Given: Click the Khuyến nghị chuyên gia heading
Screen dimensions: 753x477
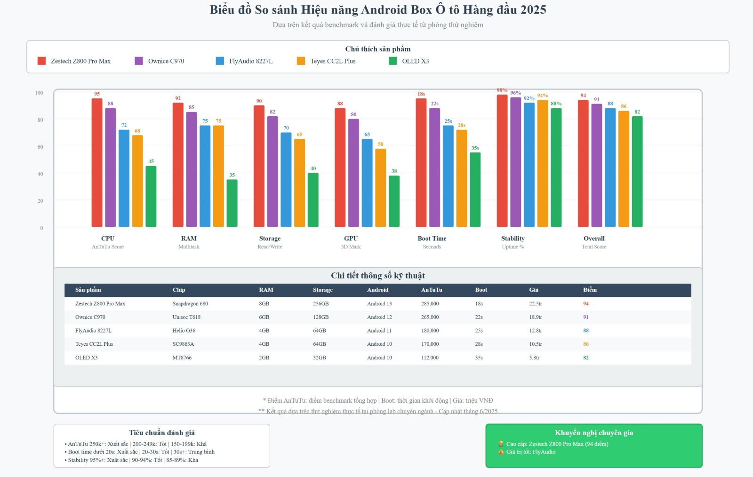Looking at the screenshot, I should tap(594, 433).
